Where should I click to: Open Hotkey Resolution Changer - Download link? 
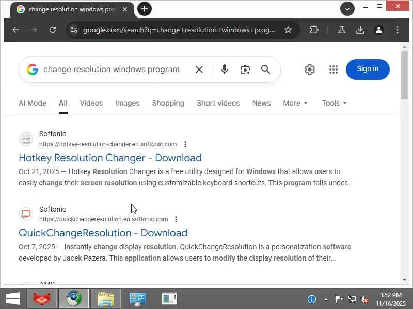pos(110,158)
